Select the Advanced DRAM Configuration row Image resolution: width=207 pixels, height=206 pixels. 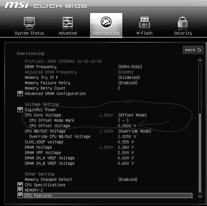point(55,94)
